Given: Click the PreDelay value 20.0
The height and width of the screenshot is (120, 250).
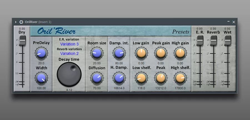Looking at the screenshot, I should 41,63.
